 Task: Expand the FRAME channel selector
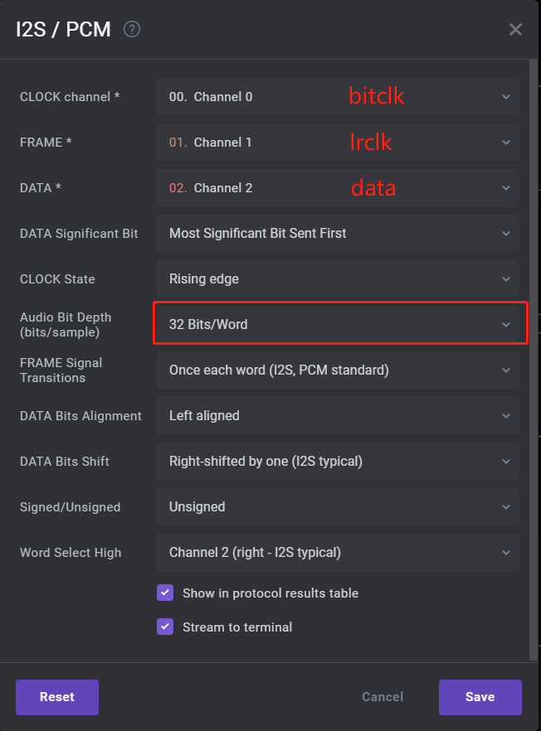click(x=338, y=143)
